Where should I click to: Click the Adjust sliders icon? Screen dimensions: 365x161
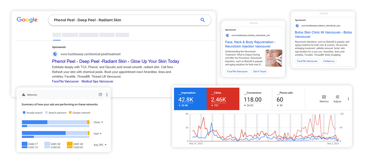coord(337,97)
